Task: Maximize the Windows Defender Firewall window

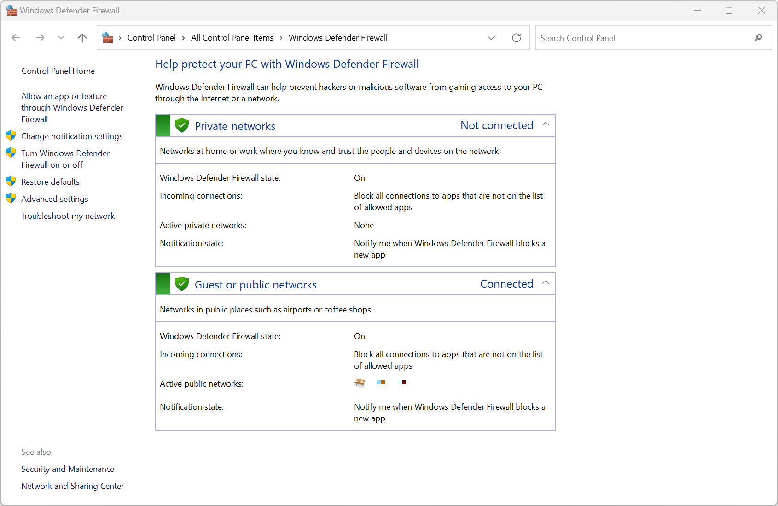Action: (729, 10)
